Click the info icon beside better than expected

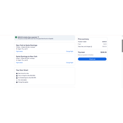38,37
